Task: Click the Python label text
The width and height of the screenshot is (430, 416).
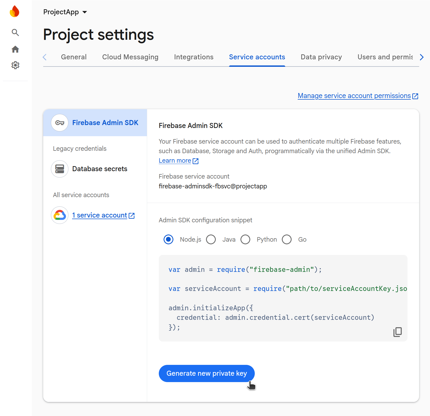Action: tap(267, 240)
